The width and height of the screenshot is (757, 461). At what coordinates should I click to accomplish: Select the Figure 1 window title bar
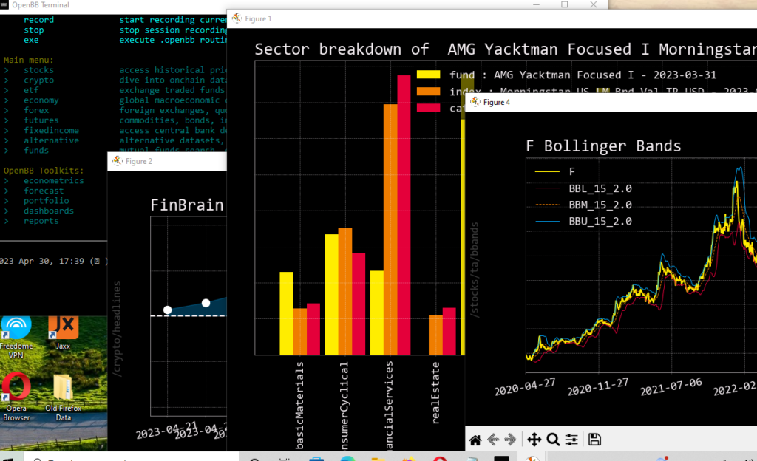[x=333, y=18]
